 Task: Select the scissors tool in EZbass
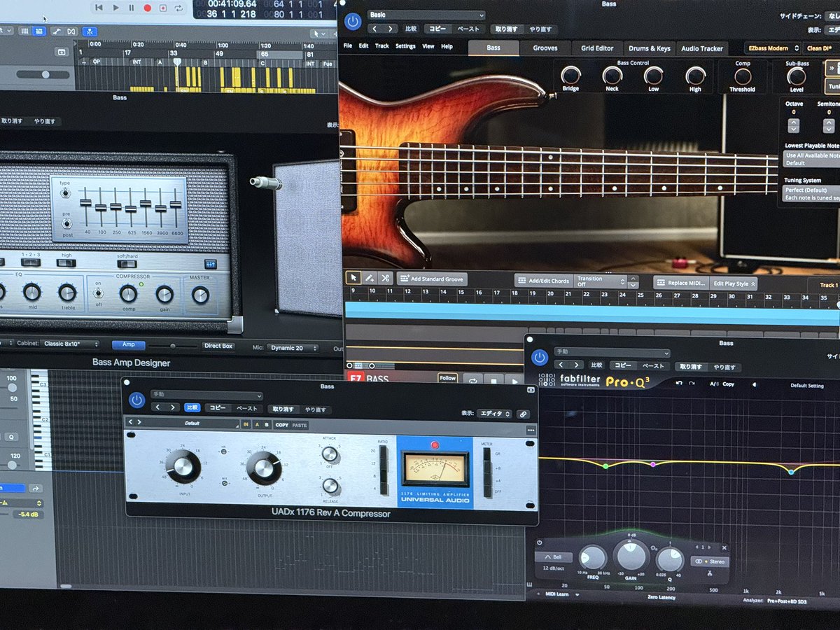385,279
